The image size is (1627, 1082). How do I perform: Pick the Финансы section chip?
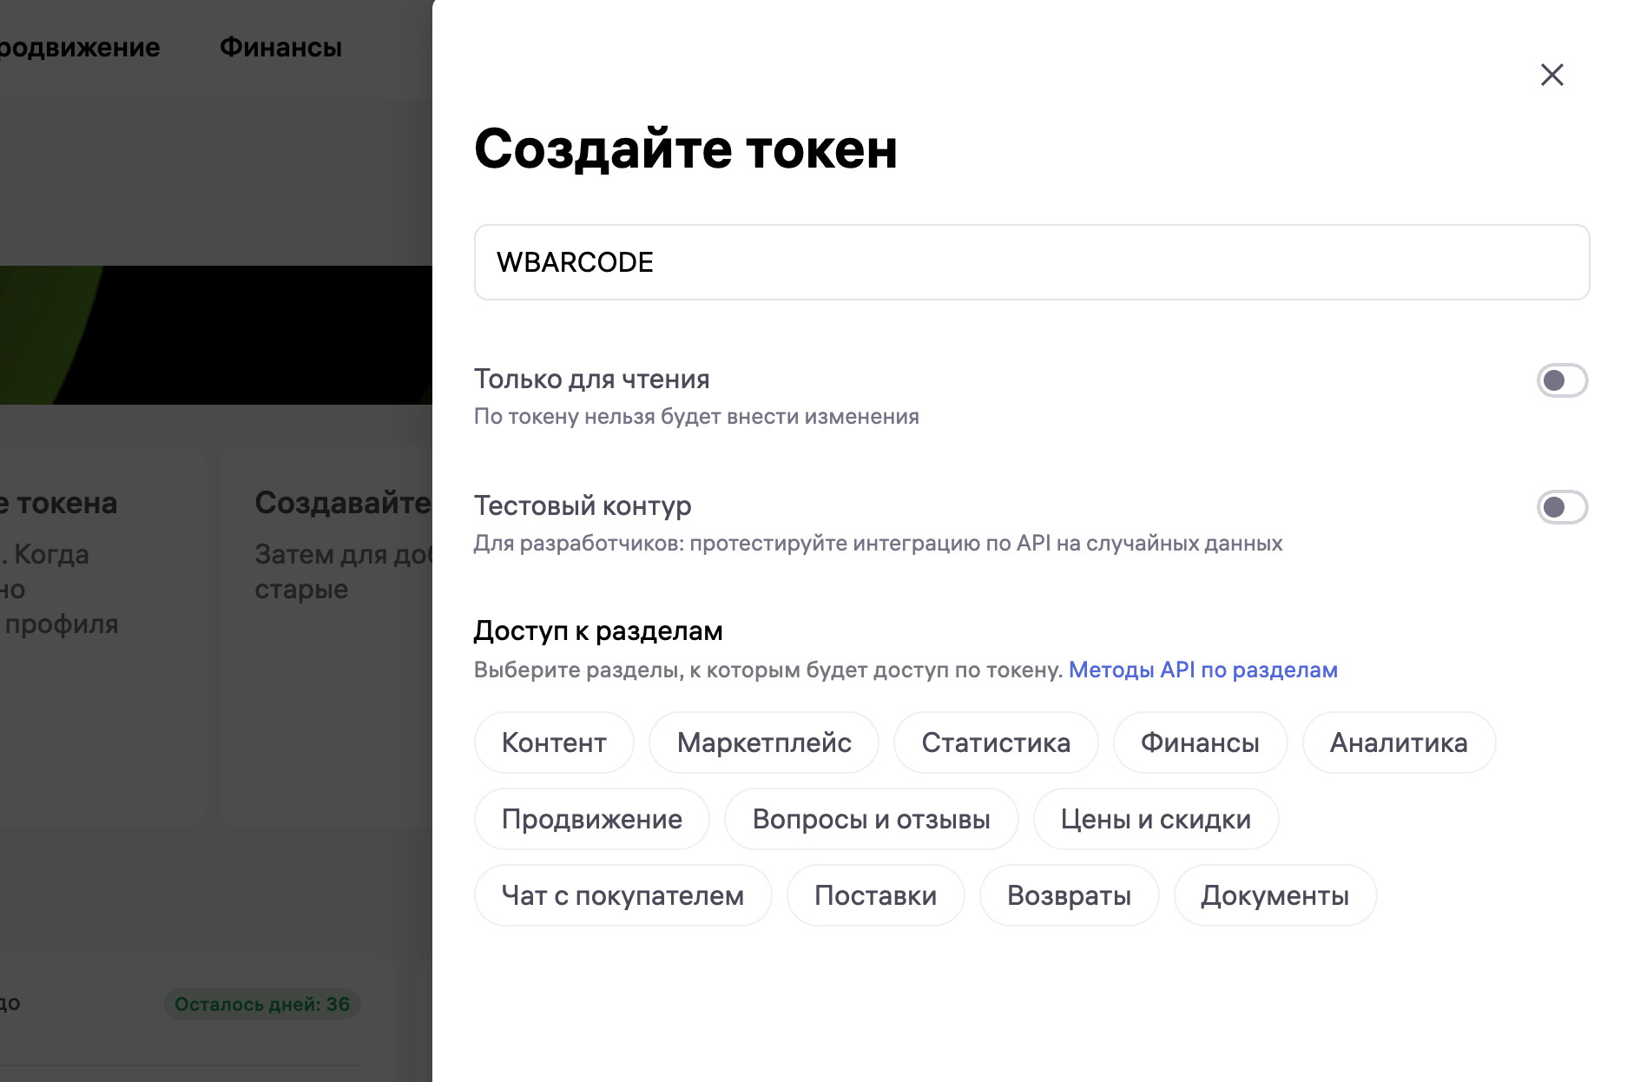pyautogui.click(x=1199, y=742)
